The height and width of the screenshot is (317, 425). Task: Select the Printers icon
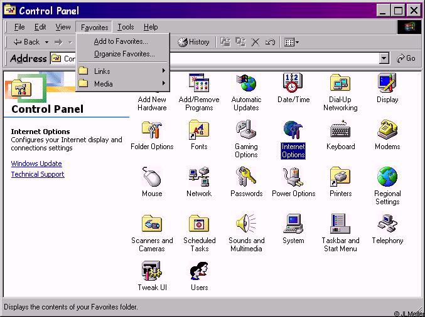tap(340, 177)
